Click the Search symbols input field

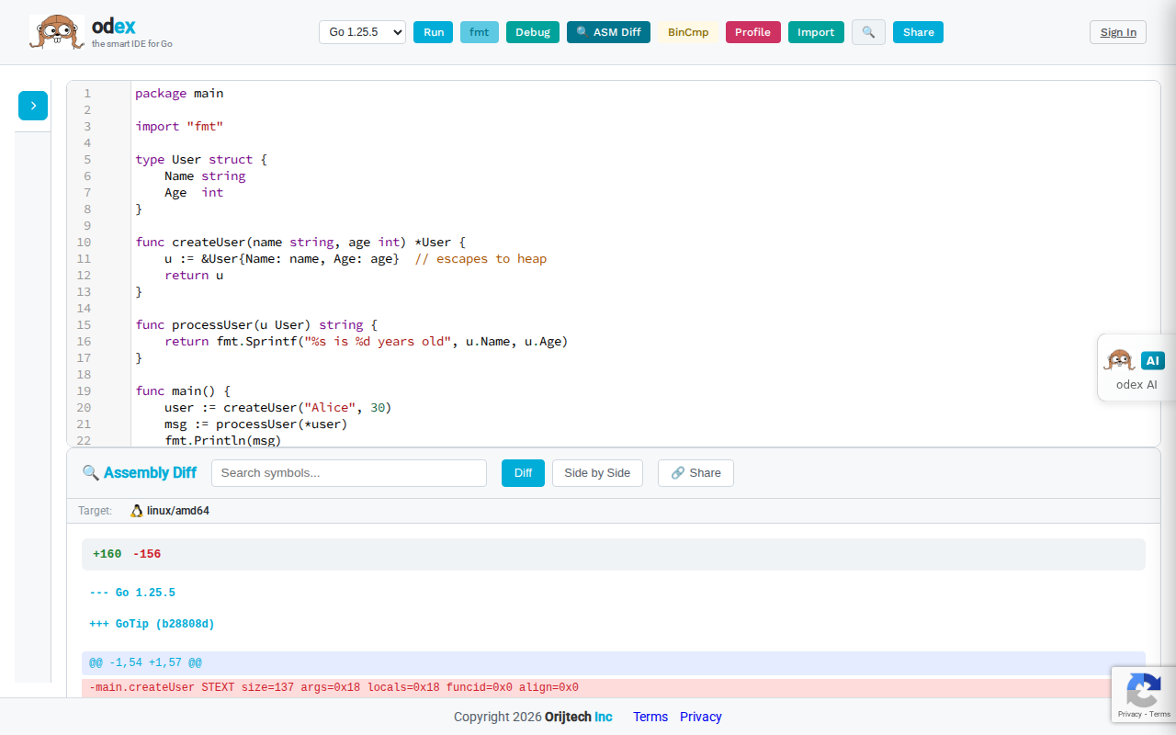349,472
